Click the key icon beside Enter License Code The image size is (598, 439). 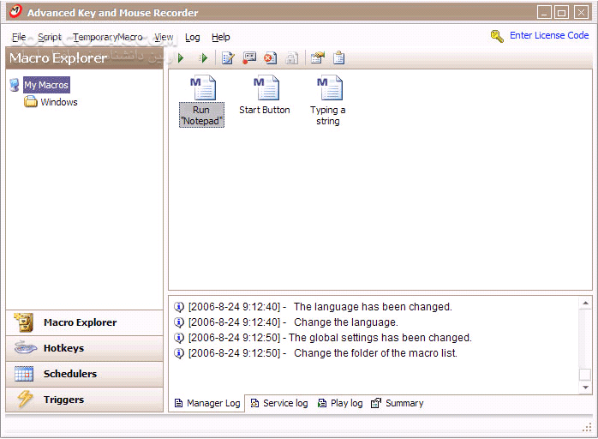(497, 36)
